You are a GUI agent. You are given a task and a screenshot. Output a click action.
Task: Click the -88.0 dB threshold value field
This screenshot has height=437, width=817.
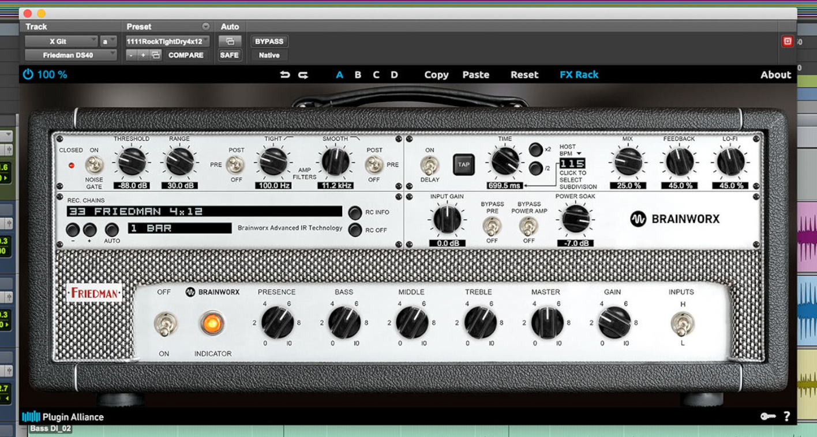[x=132, y=186]
